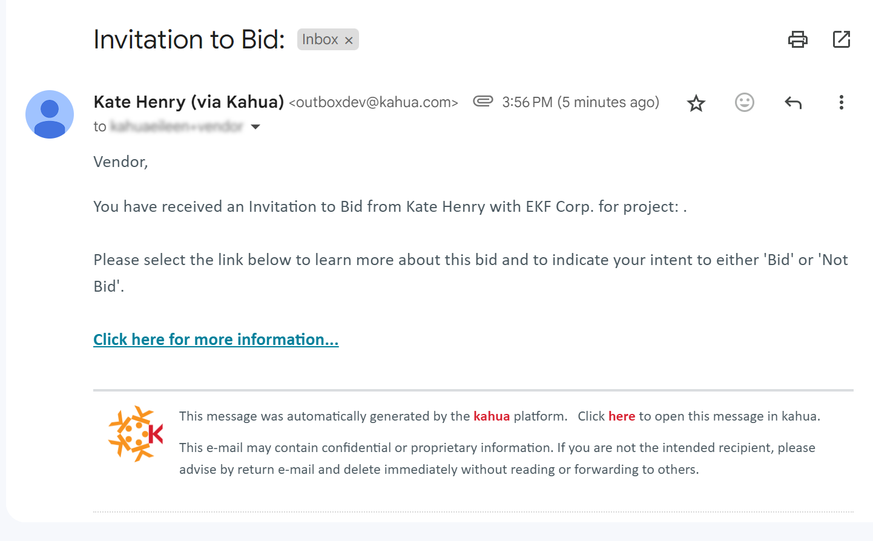Viewport: 873px width, 541px height.
Task: Click the red 'here' link to open in Kahua
Action: [x=621, y=416]
